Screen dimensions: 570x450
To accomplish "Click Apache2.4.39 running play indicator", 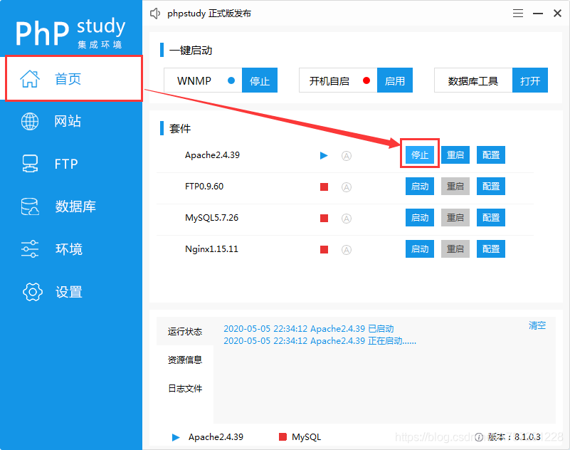I will pyautogui.click(x=324, y=156).
